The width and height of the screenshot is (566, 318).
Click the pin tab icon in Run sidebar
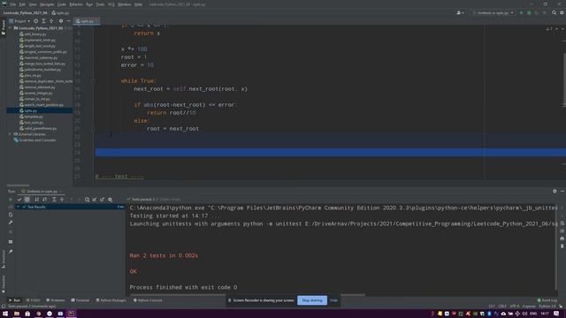(x=11, y=251)
